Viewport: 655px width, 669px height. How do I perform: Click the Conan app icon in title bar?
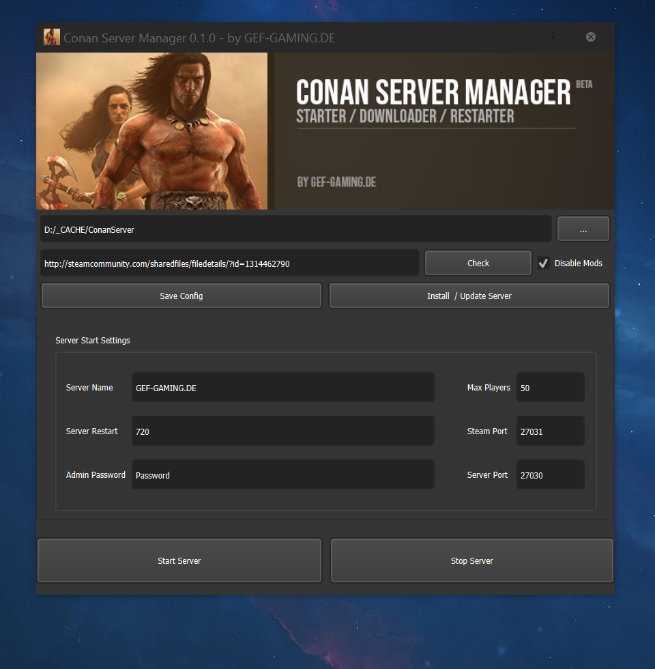51,37
